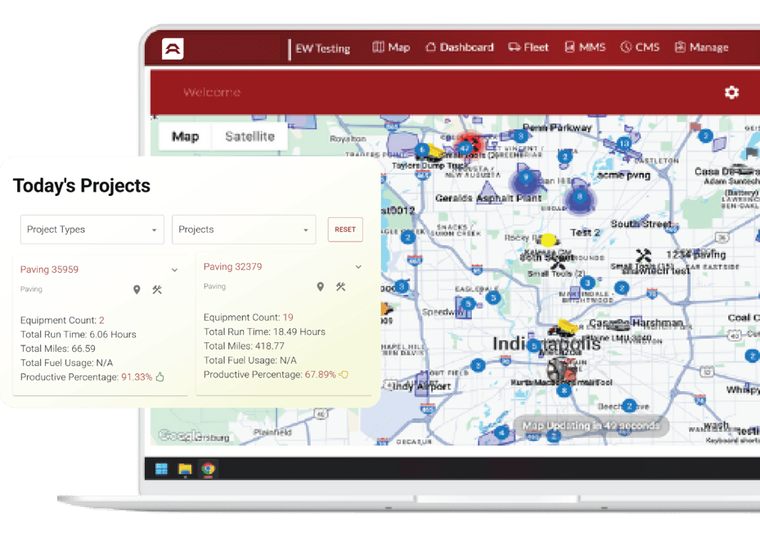Open the Map section in the navigation bar
Screen dimensions: 760x539
[x=391, y=47]
